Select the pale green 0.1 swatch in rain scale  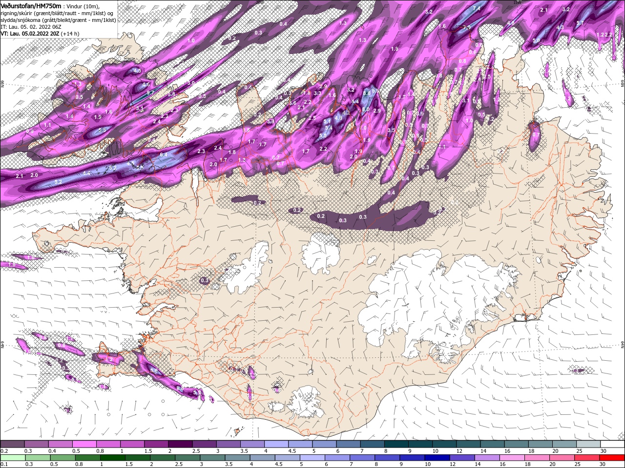13,458
